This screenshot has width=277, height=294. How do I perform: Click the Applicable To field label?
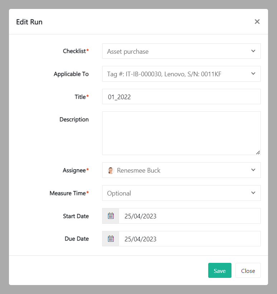coord(71,74)
